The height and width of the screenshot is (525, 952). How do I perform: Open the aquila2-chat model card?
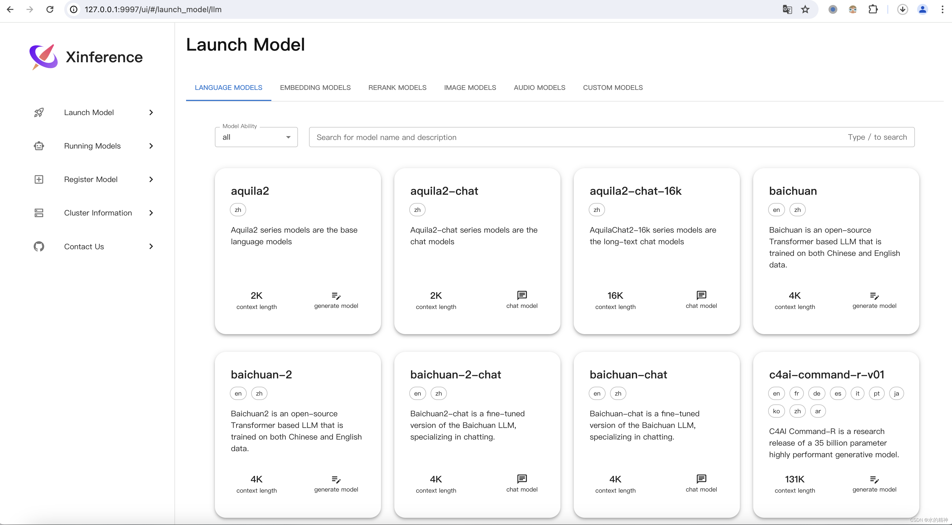coord(477,251)
